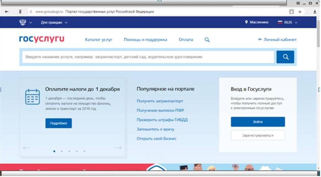The height and width of the screenshot is (177, 321).
Task: Click the calendar icon in tax banner
Action: 32,97
